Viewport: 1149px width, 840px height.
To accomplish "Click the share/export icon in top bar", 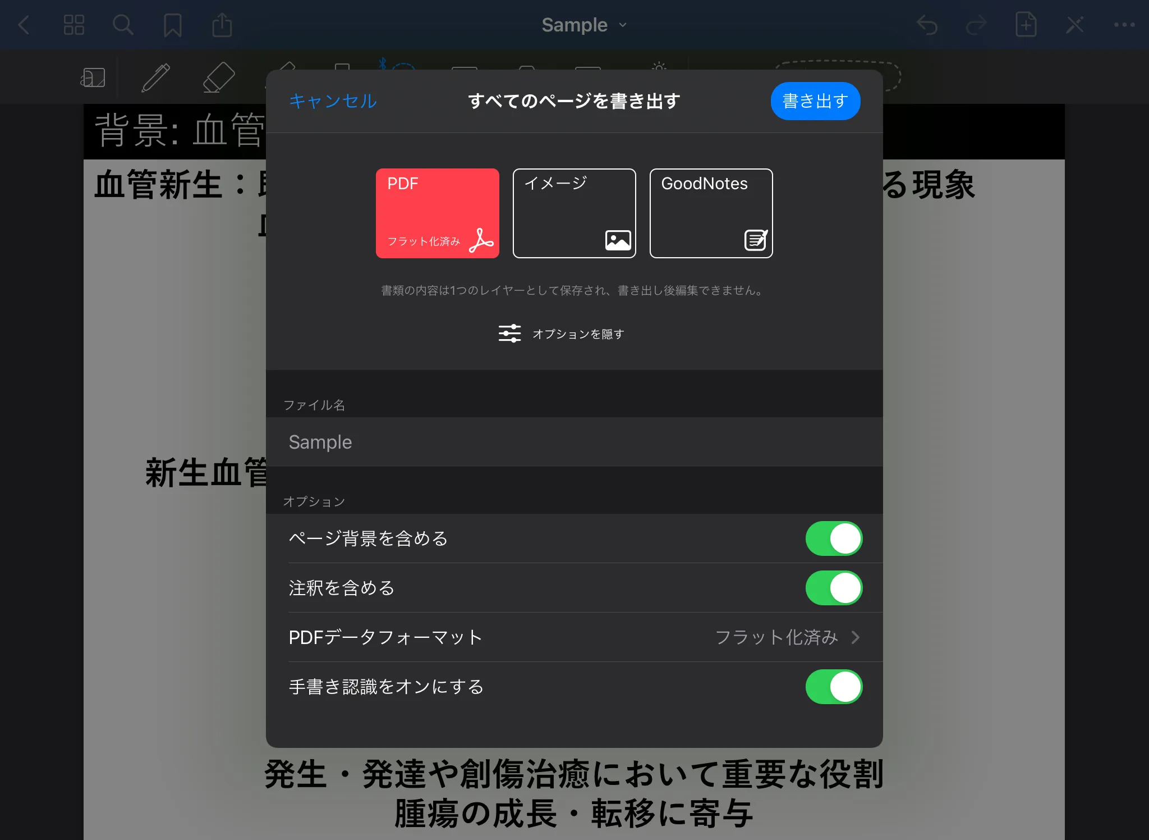I will (222, 25).
